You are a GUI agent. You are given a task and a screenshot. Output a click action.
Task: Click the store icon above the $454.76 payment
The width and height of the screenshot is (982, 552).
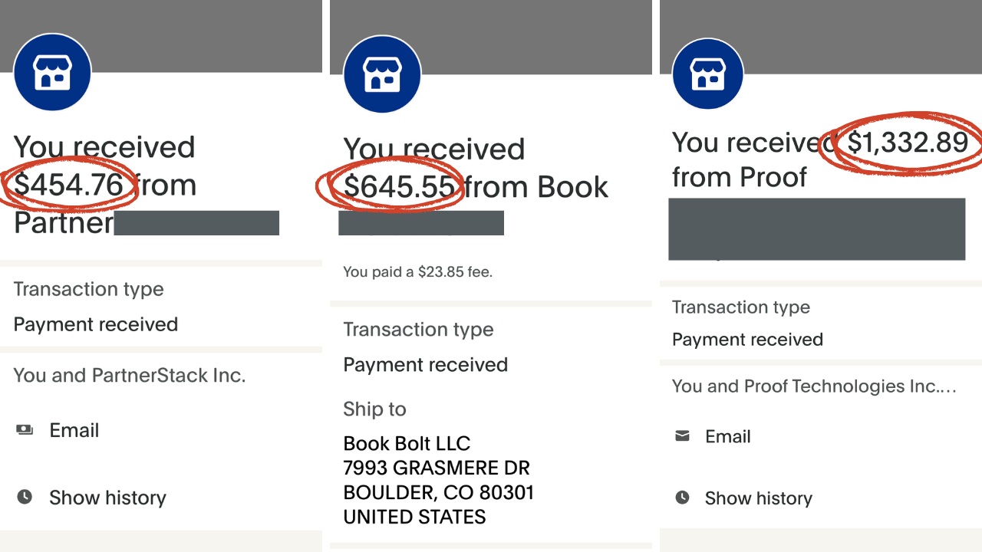tap(52, 73)
